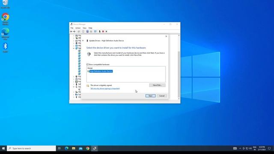274x154 pixels.
Task: Open the touch keyboard tray icon
Action: [x=235, y=148]
